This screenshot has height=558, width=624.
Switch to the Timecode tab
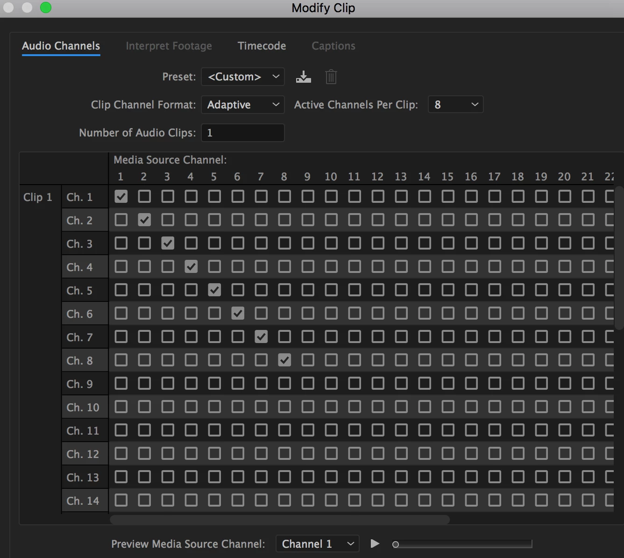(x=262, y=46)
